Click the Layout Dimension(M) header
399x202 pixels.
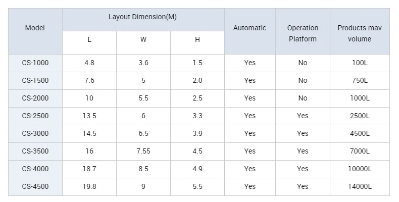click(x=142, y=17)
